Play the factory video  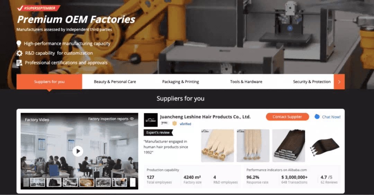(x=78, y=151)
